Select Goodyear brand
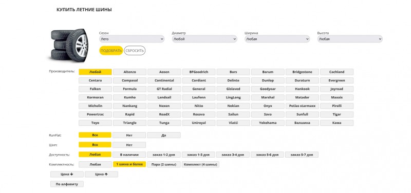This screenshot has width=411, height=193. tap(268, 89)
